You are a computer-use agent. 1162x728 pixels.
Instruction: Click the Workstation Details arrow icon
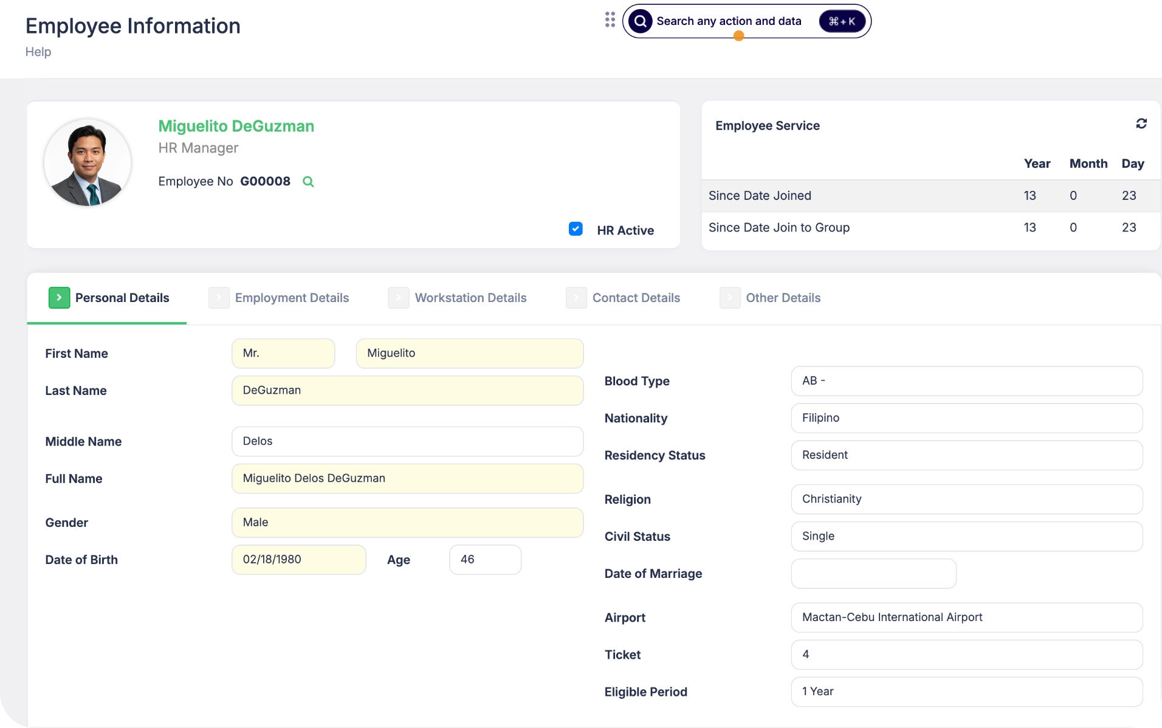pyautogui.click(x=398, y=297)
